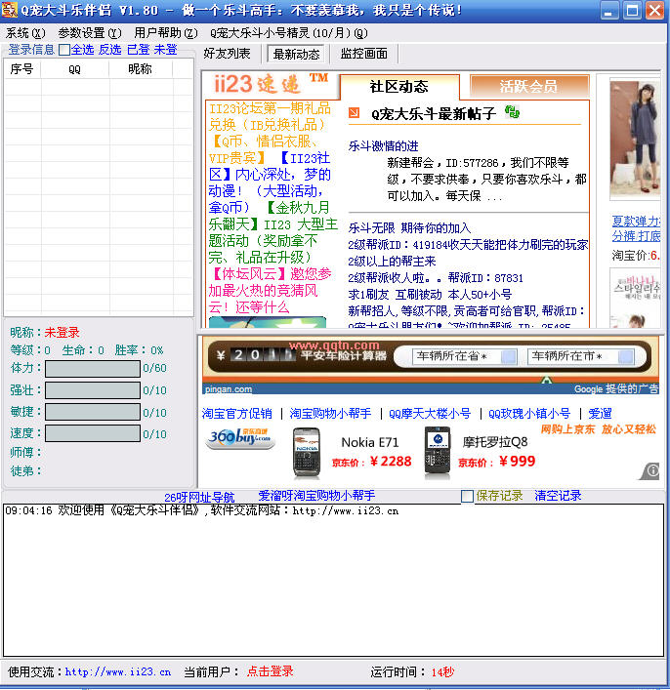The height and width of the screenshot is (690, 670).
Task: Click the 未登录 nickname text
Action: point(63,333)
